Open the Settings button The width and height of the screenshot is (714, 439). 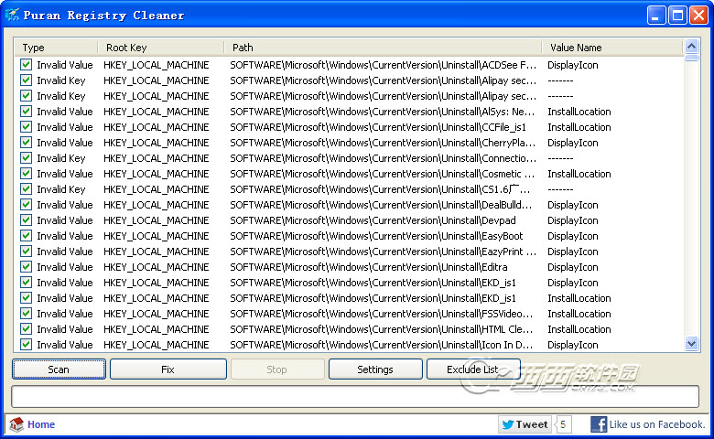click(x=375, y=369)
